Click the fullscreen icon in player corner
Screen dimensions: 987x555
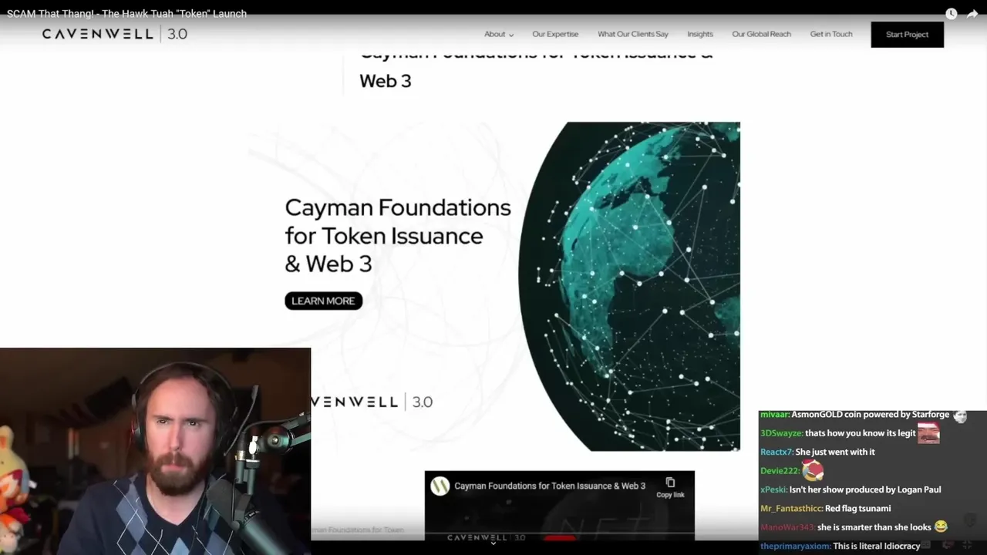click(x=968, y=545)
